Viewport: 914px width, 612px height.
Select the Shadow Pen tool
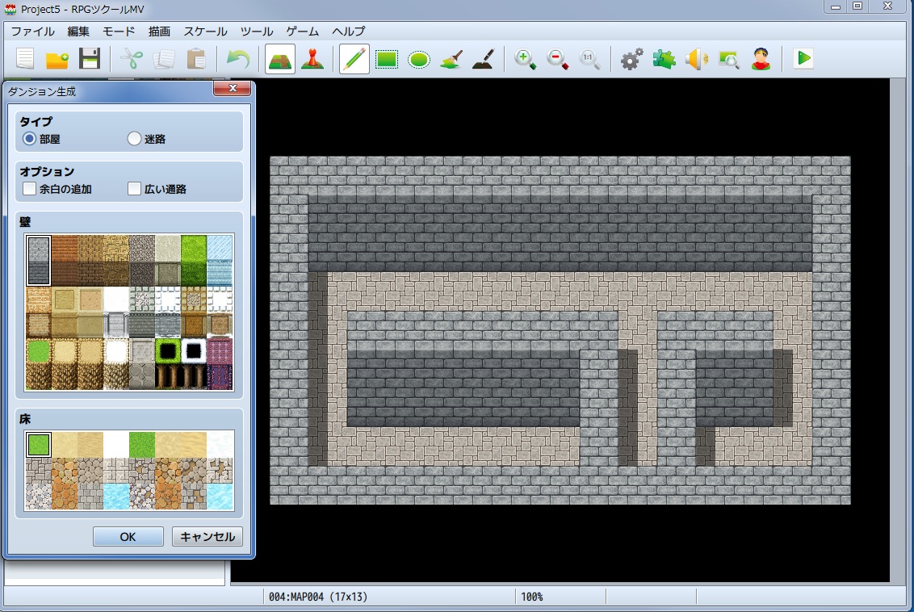483,59
